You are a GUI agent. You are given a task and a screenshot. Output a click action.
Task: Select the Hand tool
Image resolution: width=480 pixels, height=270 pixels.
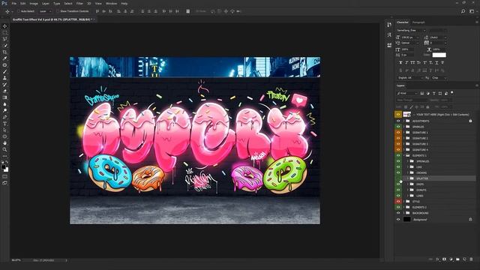point(4,143)
